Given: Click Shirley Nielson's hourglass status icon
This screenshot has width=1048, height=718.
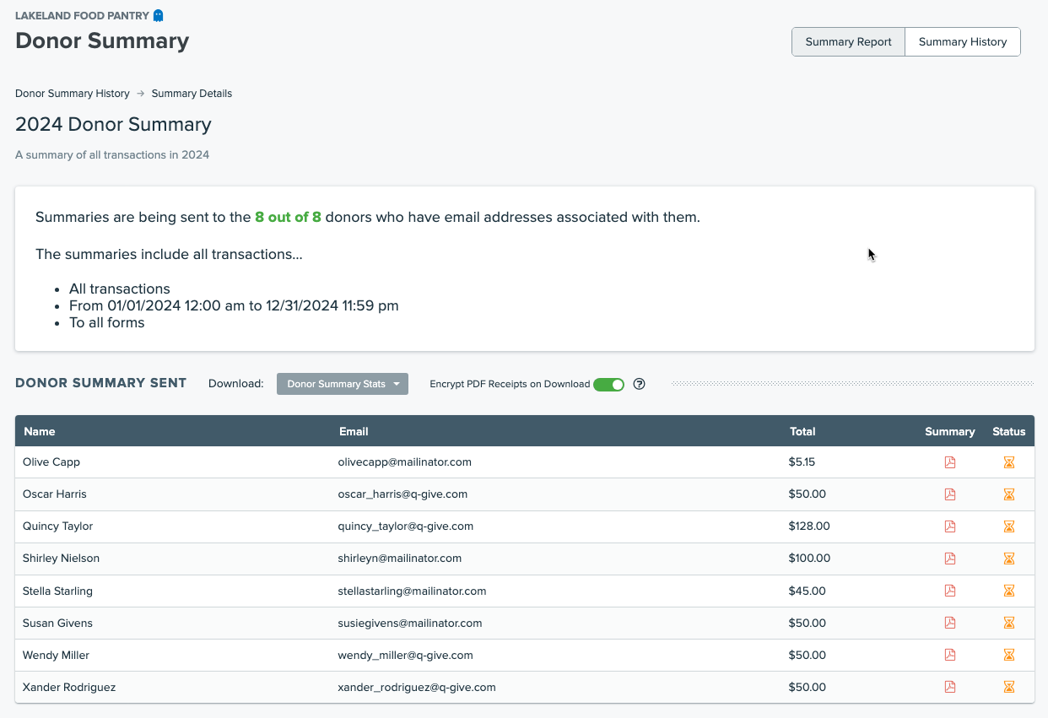Looking at the screenshot, I should click(x=1008, y=559).
